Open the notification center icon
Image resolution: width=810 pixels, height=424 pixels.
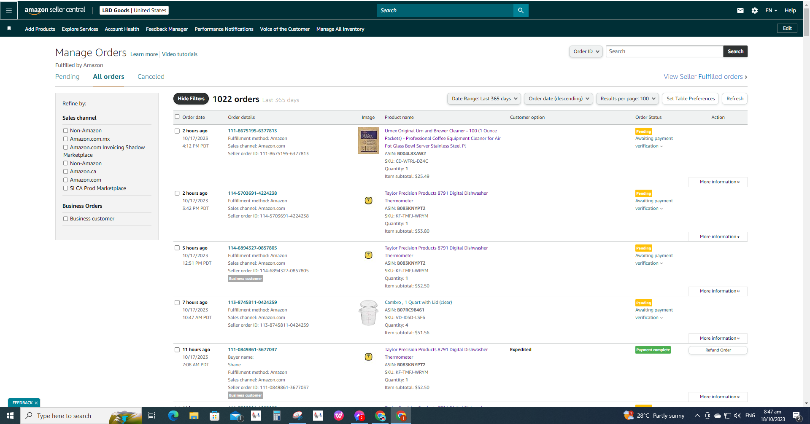point(796,416)
